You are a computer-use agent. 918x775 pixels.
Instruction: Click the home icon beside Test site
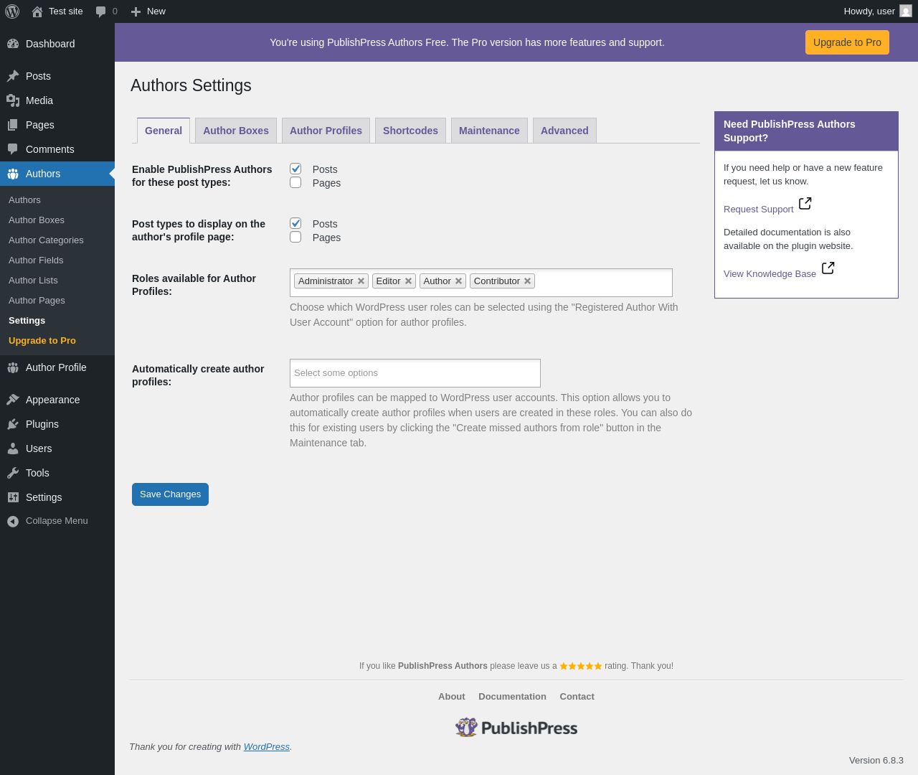point(37,11)
